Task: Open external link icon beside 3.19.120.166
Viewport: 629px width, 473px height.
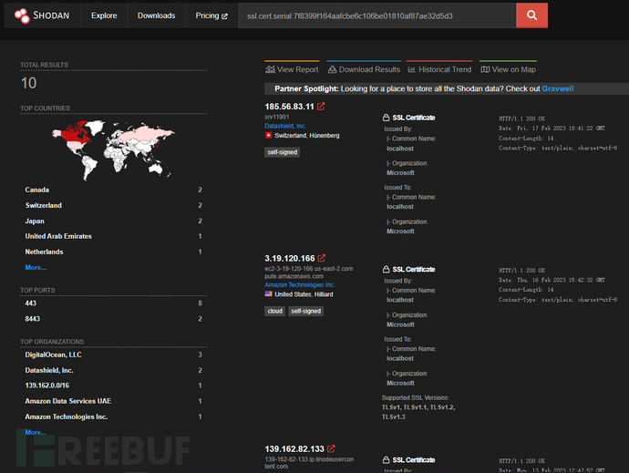Action: coord(322,259)
